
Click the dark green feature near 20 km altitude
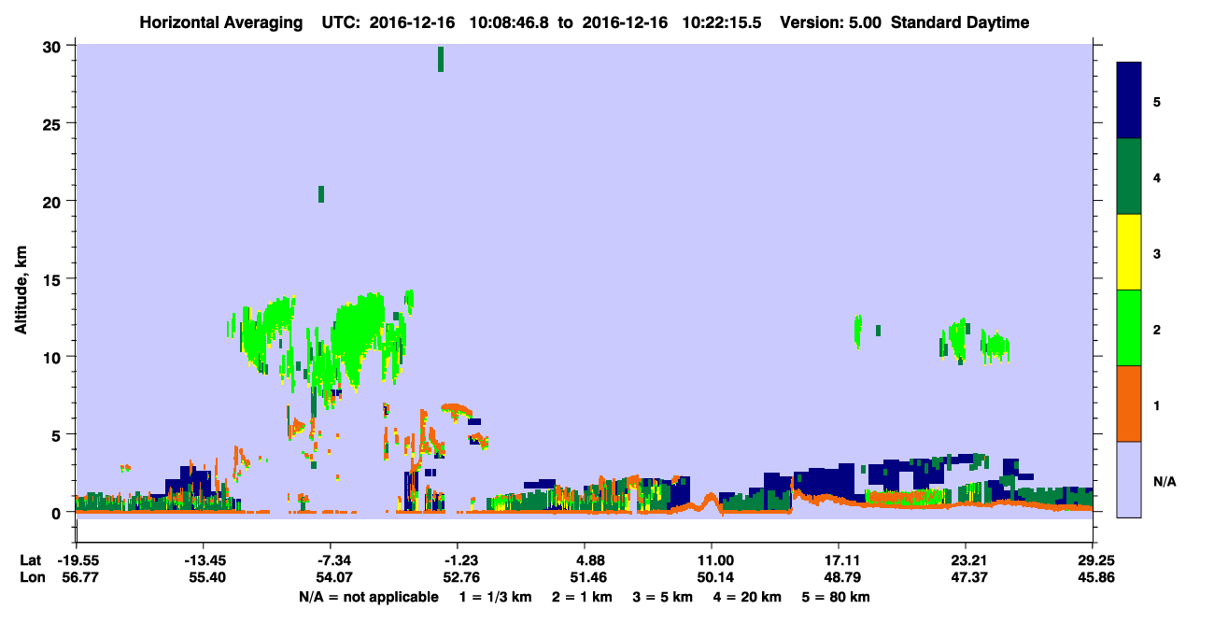321,193
